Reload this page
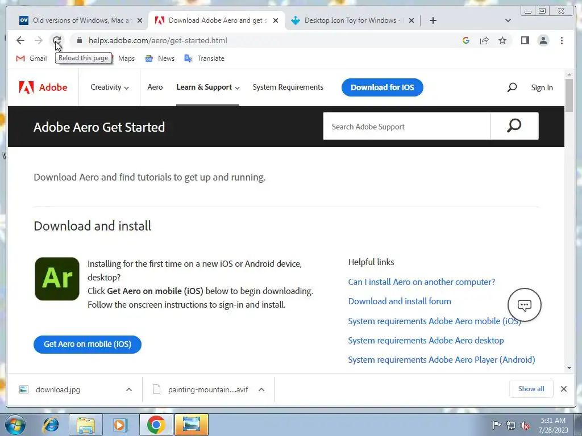This screenshot has width=582, height=436. 57,40
